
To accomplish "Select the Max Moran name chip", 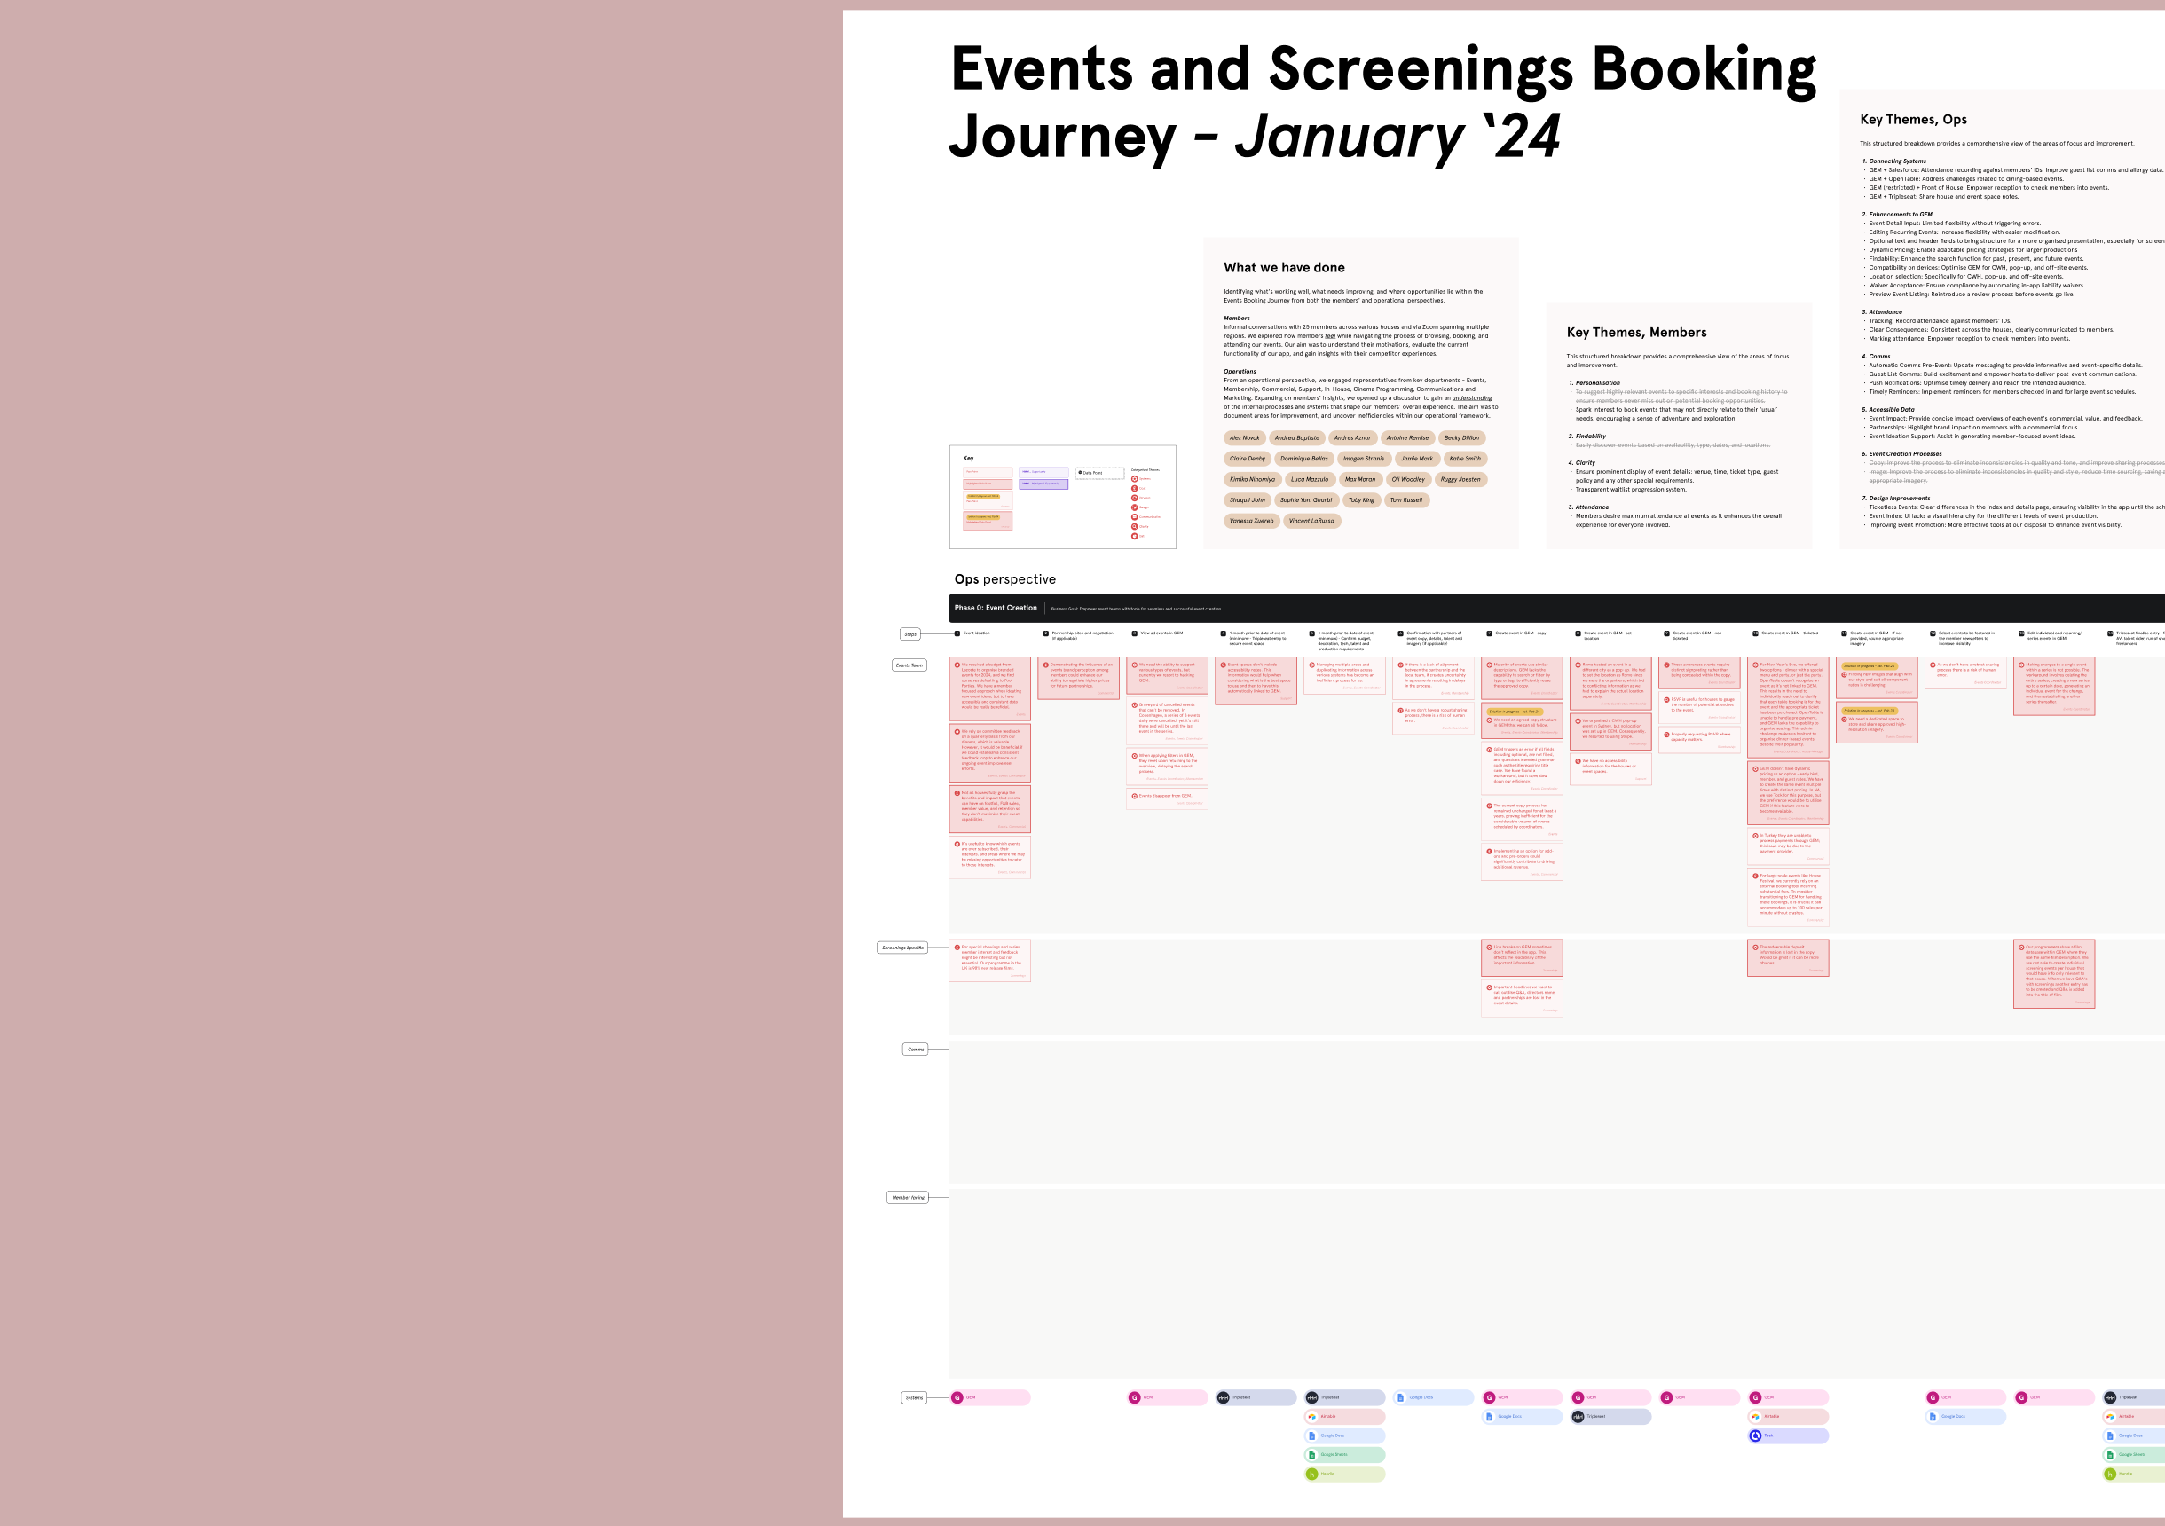I will 1361,479.
